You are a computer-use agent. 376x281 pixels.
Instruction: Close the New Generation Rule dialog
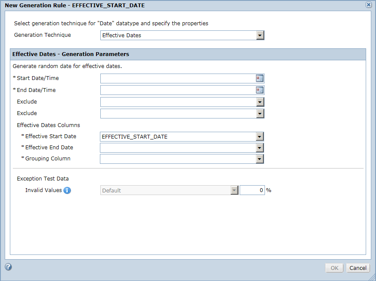[369, 5]
